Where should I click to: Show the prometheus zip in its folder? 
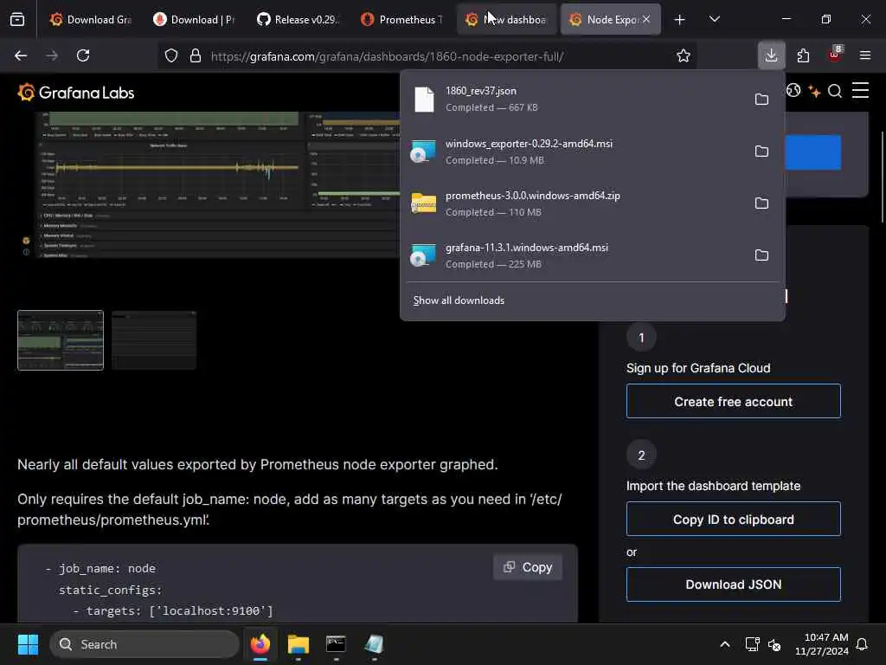[x=761, y=203]
